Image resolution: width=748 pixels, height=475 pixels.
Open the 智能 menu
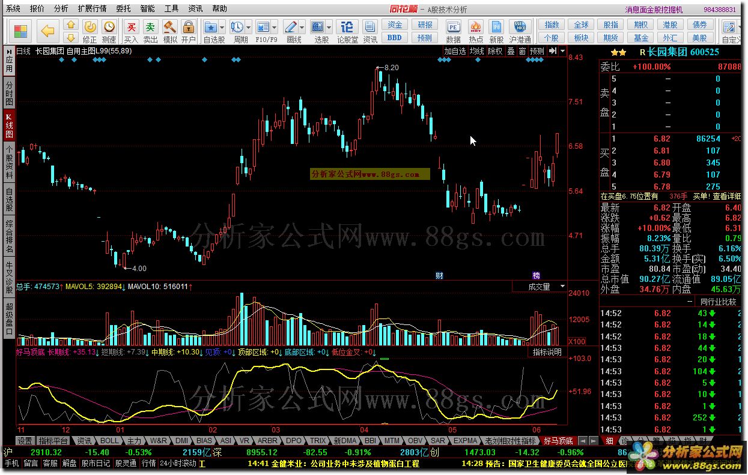click(147, 9)
